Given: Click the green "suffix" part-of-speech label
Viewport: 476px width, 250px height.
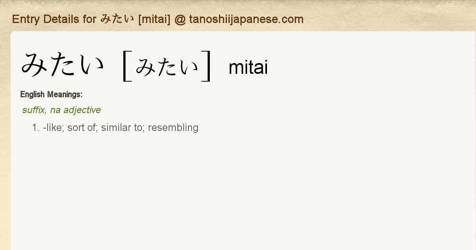Looking at the screenshot, I should [x=33, y=110].
